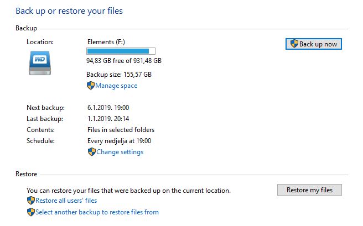Viewport: 363px width, 226px height.
Task: Click the disk usage bar for Elements (F:)
Action: [121, 51]
